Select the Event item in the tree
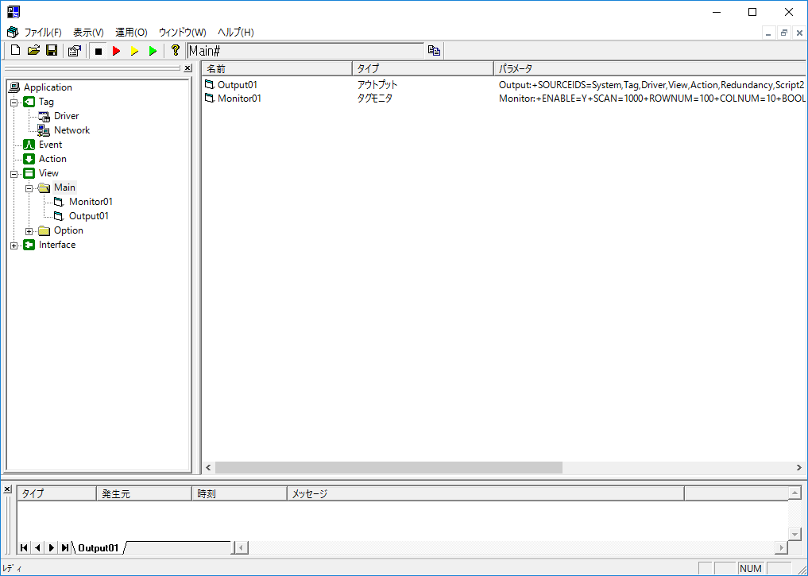 point(50,145)
